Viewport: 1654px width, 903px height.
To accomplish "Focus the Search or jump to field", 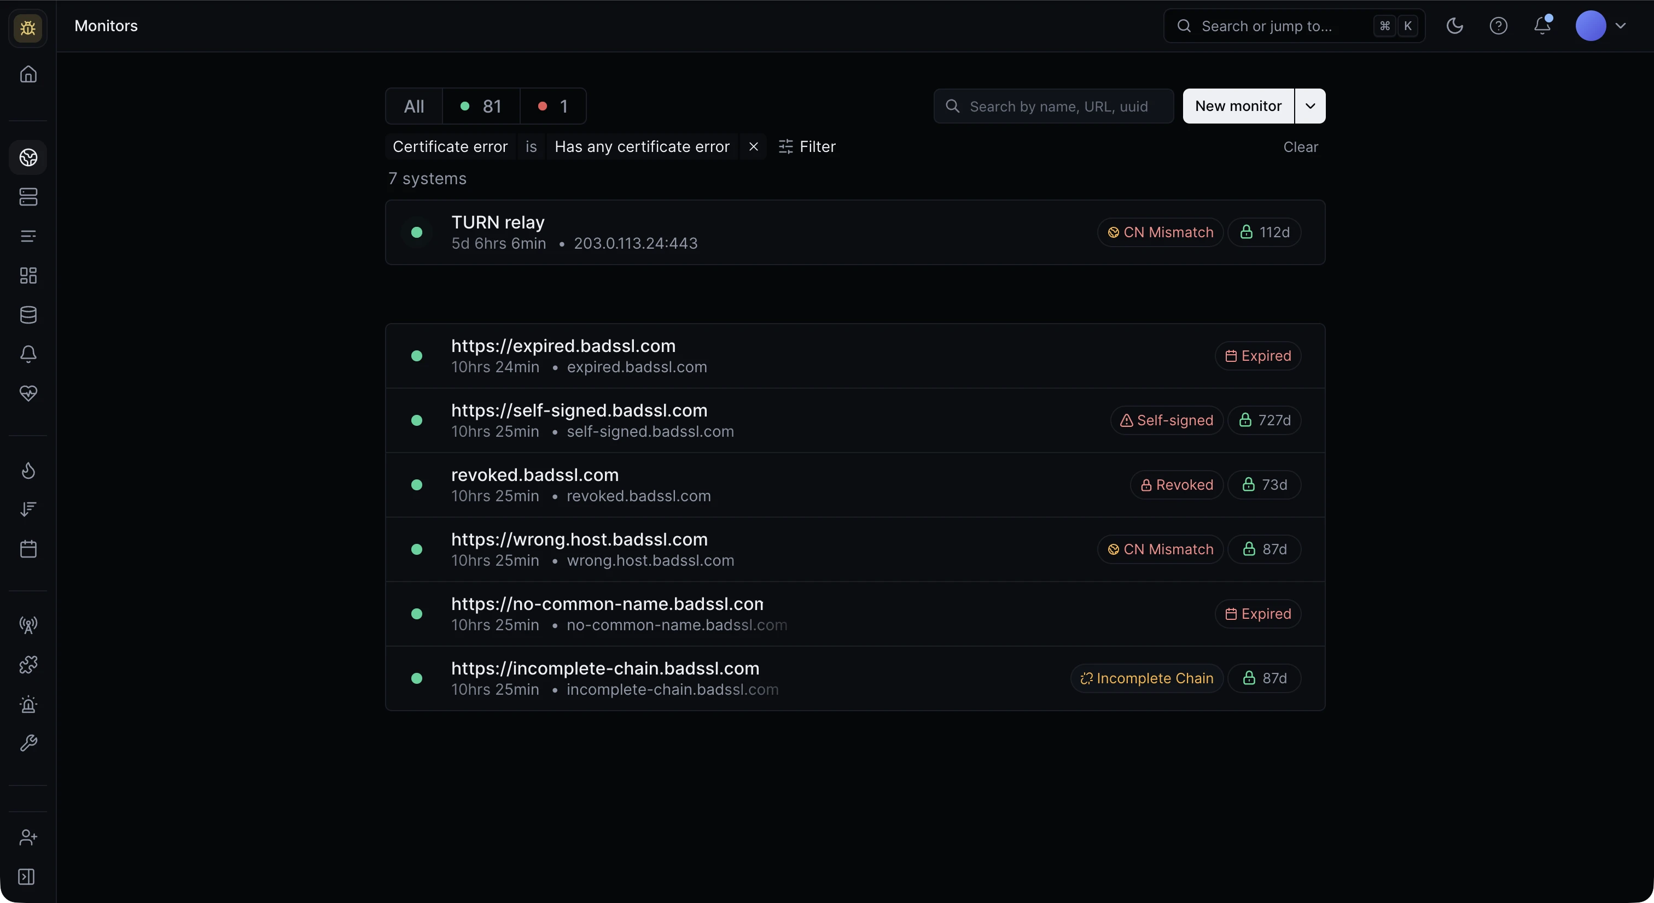I will point(1295,26).
